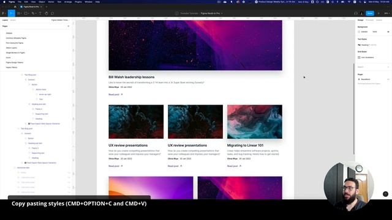Select the Rectangle shape tool
Screen dimensions: 392x220
(26, 13)
